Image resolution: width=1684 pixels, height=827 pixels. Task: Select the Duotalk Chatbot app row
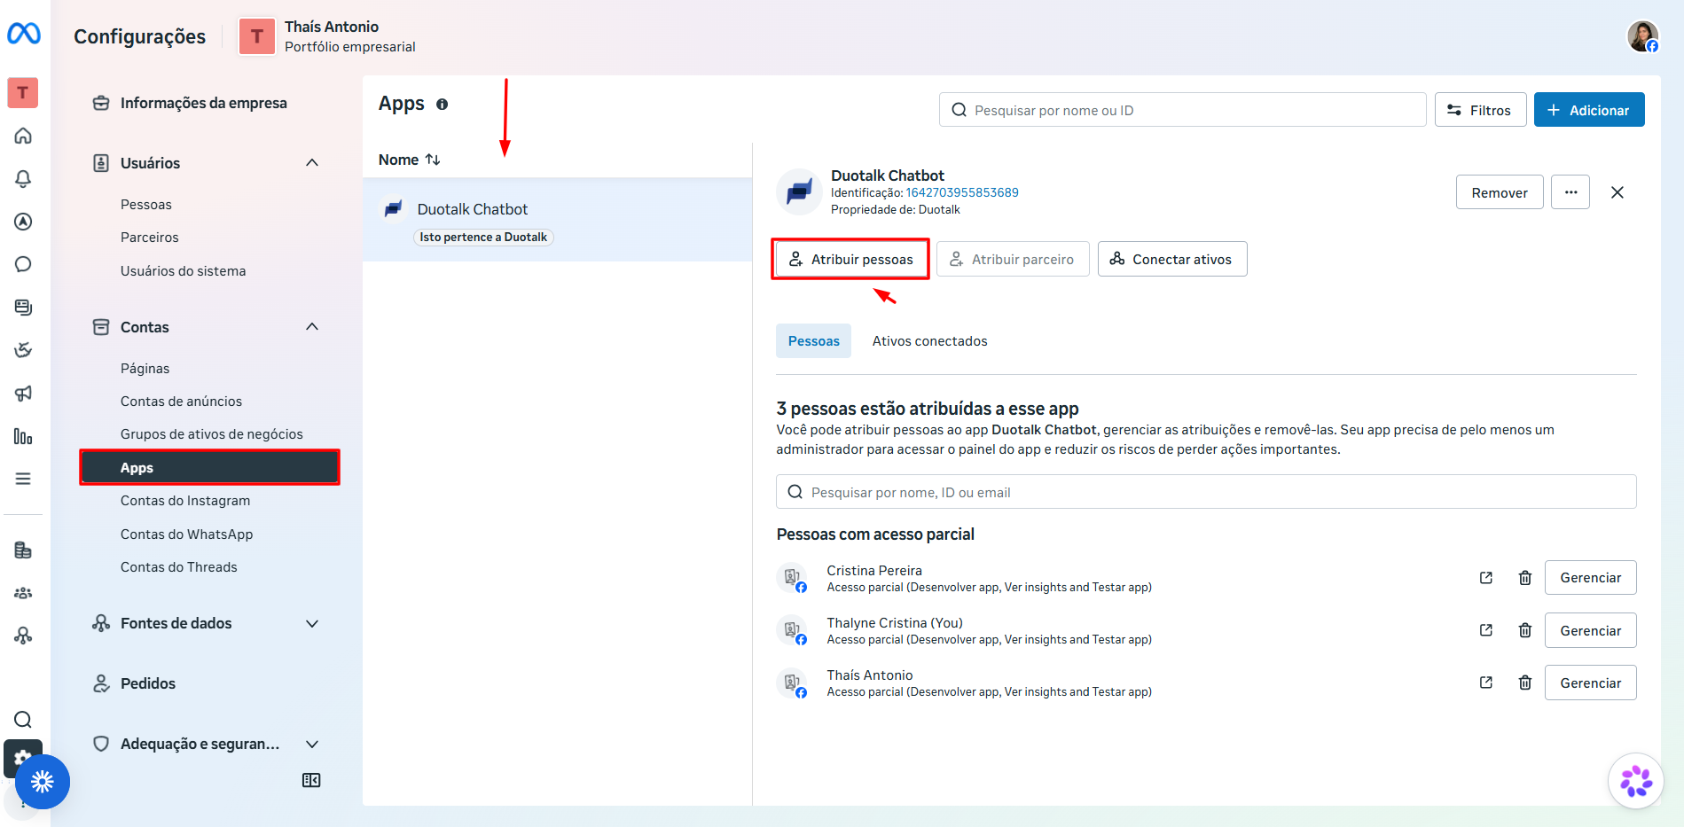558,220
